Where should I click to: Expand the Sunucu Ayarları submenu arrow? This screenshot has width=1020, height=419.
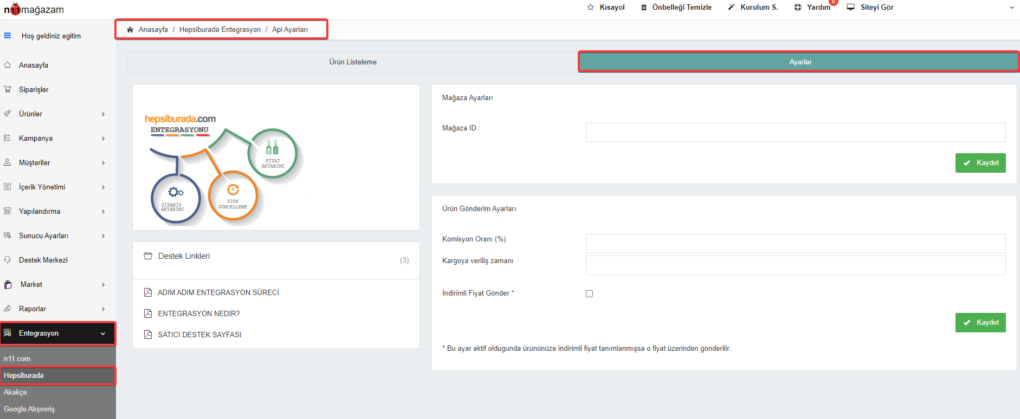click(x=103, y=236)
